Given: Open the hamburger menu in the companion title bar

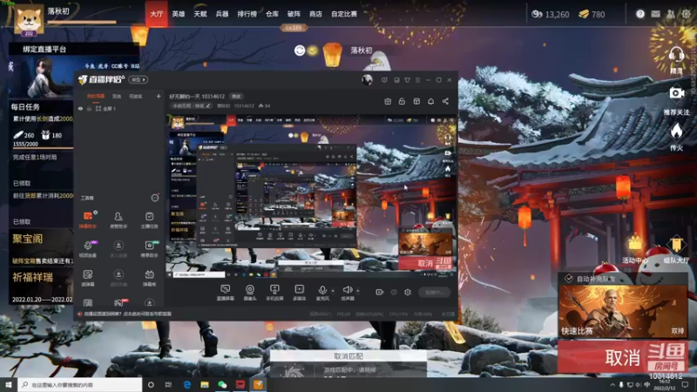Looking at the screenshot, I should point(417,80).
